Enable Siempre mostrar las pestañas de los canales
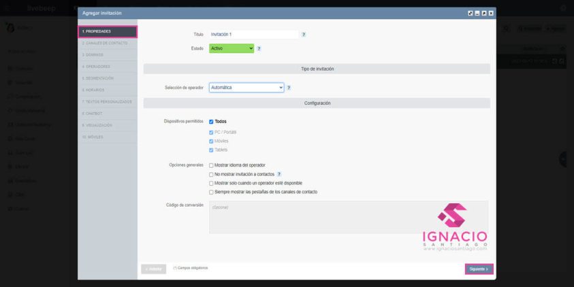 point(211,192)
